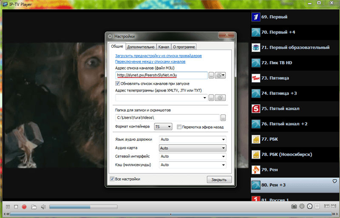Image resolution: width=340 pixels, height=218 pixels.
Task: Select channel 69. Первый logo
Action: click(x=256, y=17)
